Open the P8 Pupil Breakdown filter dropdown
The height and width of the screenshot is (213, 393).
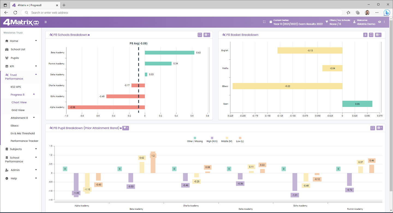[x=126, y=128]
